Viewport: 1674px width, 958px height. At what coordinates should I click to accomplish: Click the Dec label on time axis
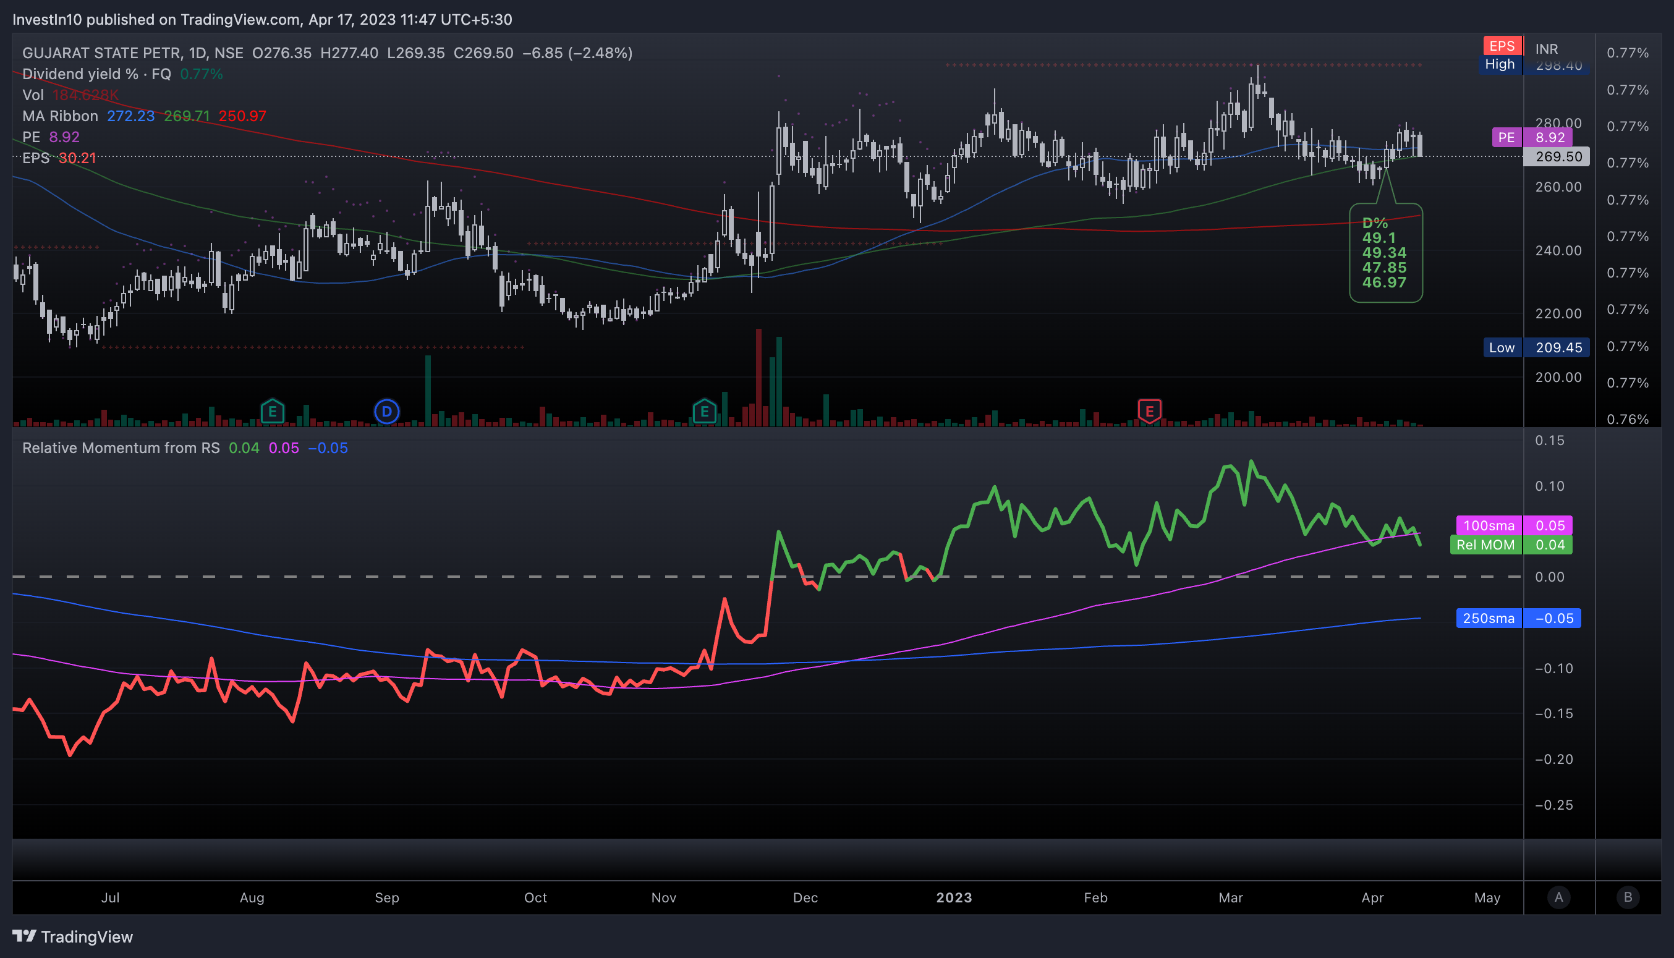(x=805, y=897)
